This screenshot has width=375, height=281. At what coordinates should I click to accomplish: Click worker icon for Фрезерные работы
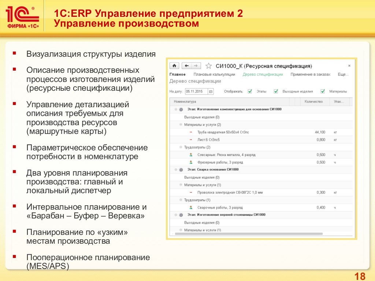point(191,162)
